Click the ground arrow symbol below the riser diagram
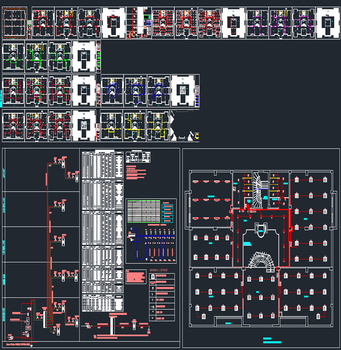 pos(32,345)
